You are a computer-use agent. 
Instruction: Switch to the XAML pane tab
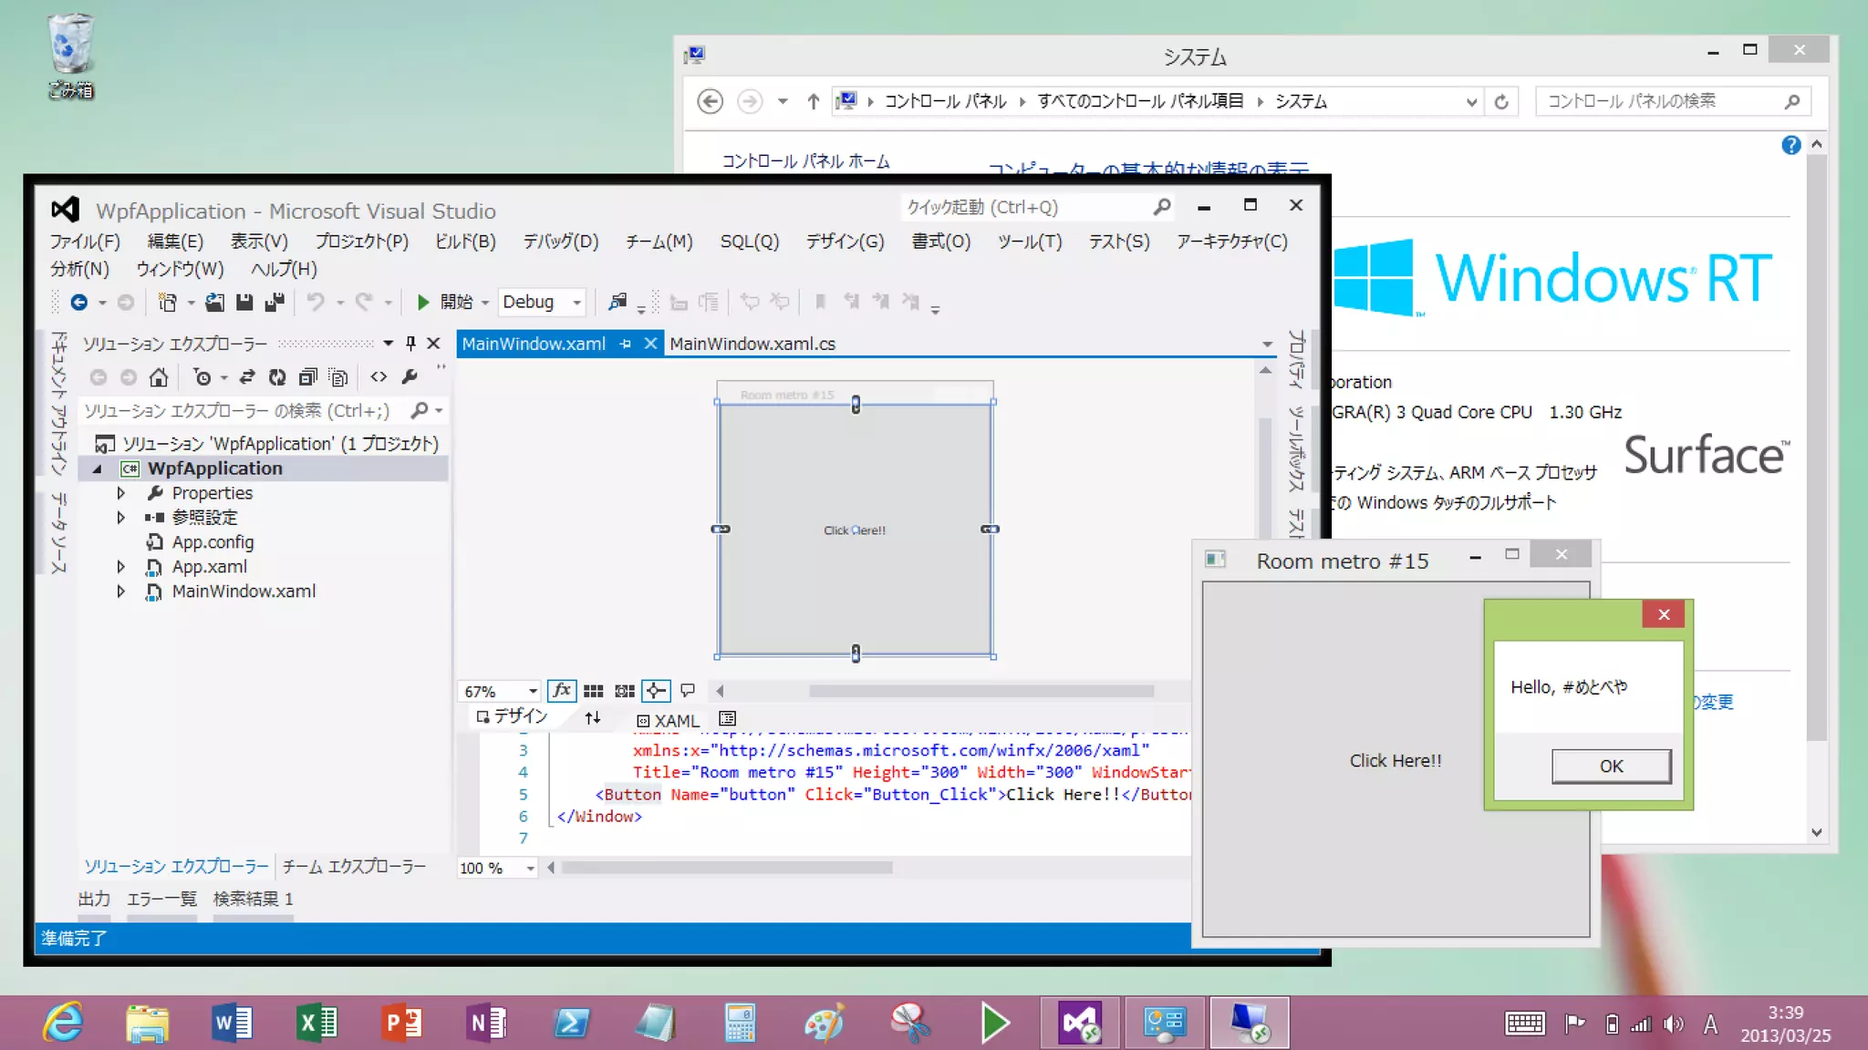click(669, 720)
